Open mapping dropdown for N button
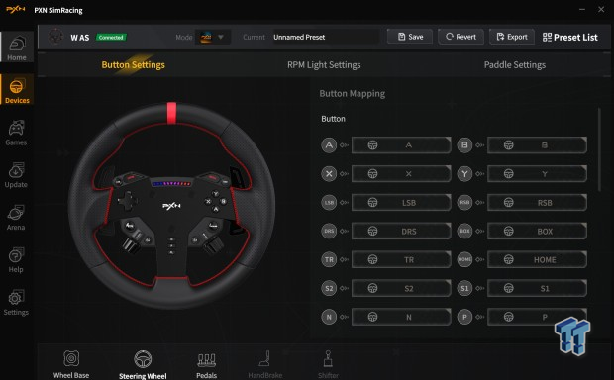The width and height of the screenshot is (614, 380). tap(401, 317)
